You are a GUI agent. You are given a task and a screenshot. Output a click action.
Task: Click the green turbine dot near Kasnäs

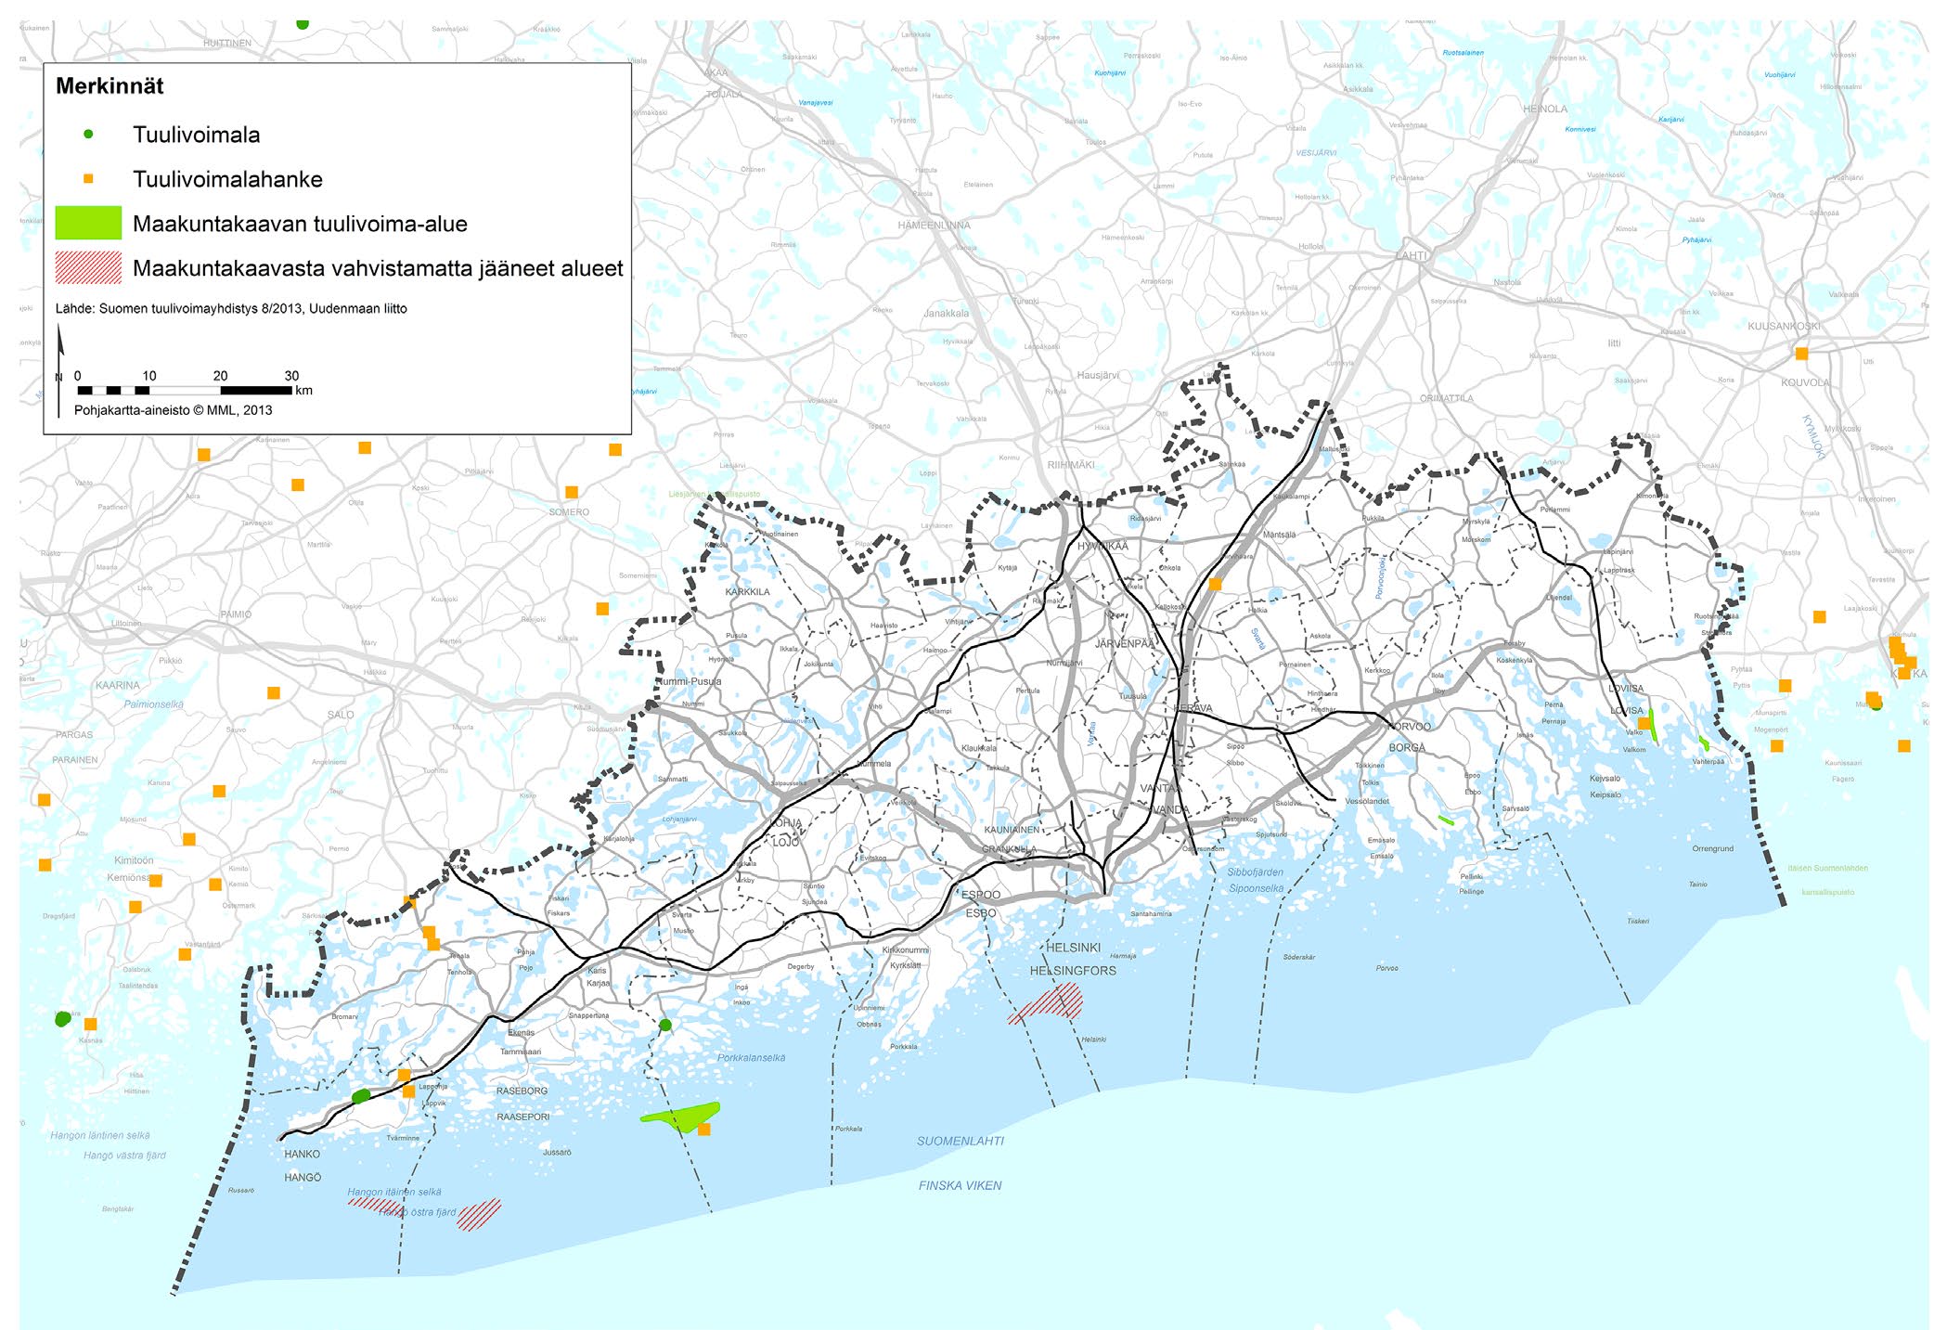coord(62,1019)
